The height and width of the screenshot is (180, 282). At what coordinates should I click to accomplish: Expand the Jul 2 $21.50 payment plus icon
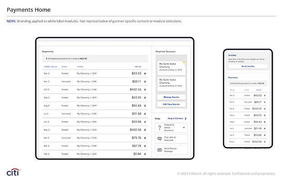(145, 114)
